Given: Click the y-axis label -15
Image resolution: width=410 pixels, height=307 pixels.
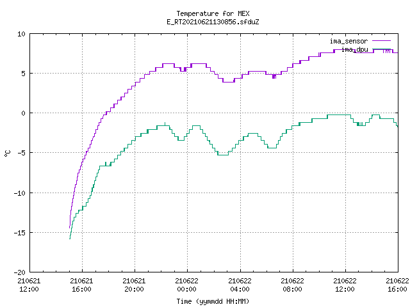Looking at the screenshot, I should (19, 233).
